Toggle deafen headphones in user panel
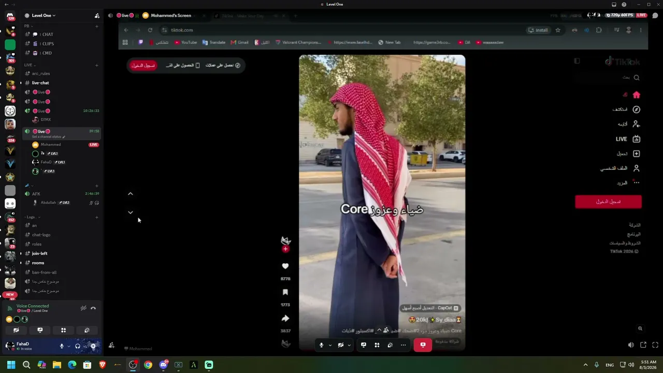This screenshot has height=373, width=663. click(78, 346)
